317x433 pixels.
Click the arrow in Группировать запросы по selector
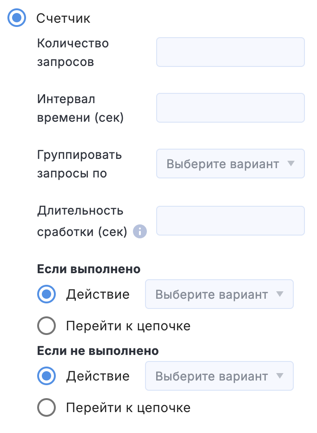pyautogui.click(x=291, y=164)
